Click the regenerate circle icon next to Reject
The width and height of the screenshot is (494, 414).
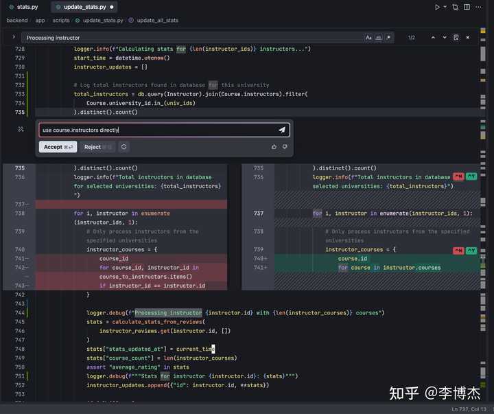point(123,147)
